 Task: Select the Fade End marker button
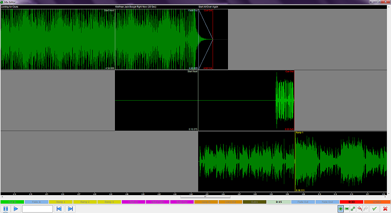327,202
